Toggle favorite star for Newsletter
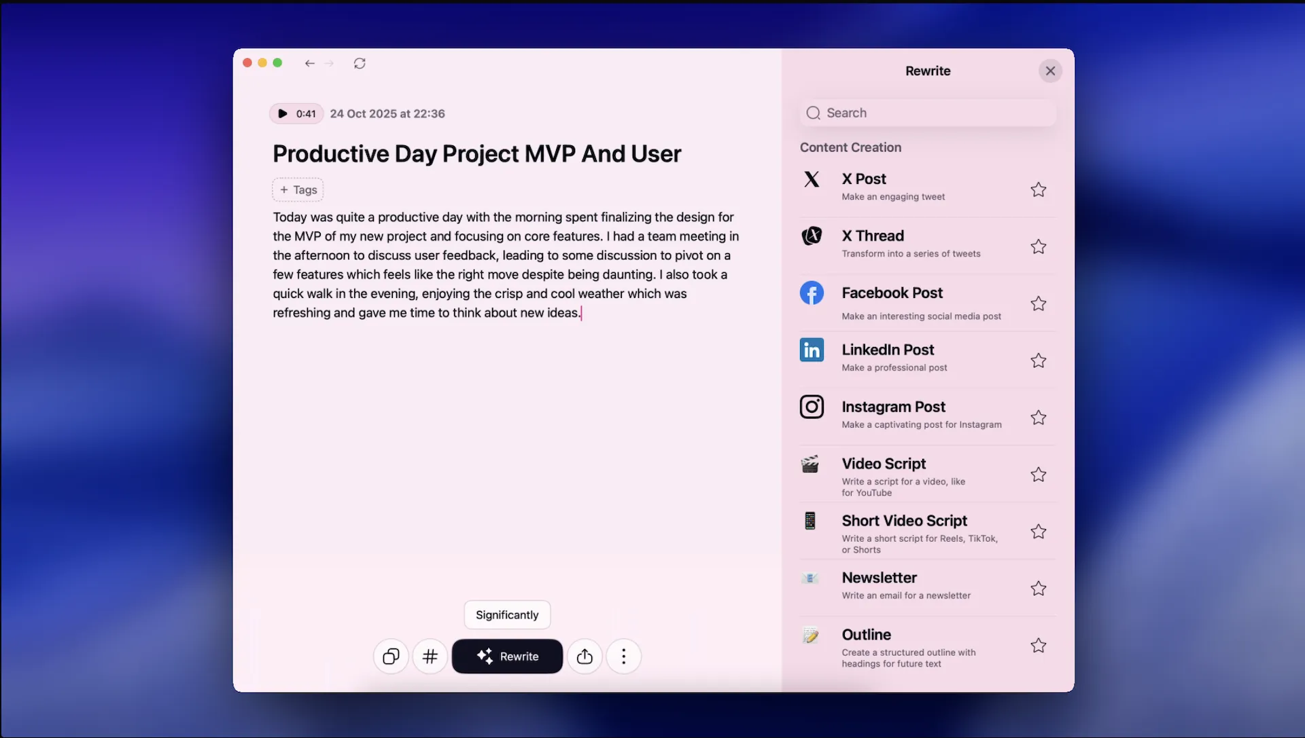This screenshot has height=738, width=1305. pyautogui.click(x=1038, y=589)
